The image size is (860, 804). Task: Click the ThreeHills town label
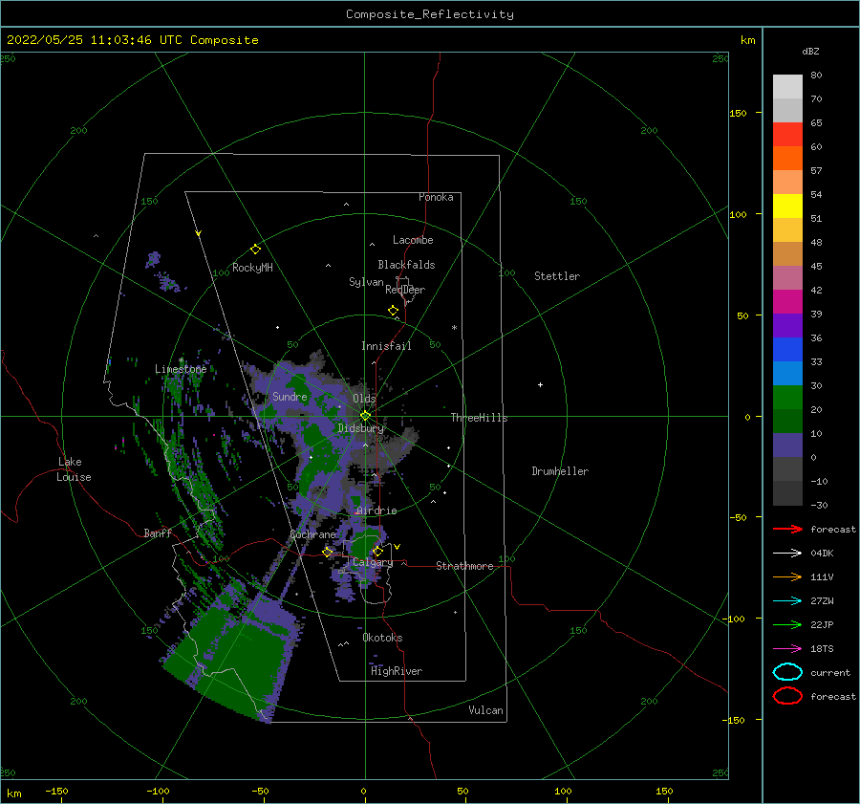[480, 418]
